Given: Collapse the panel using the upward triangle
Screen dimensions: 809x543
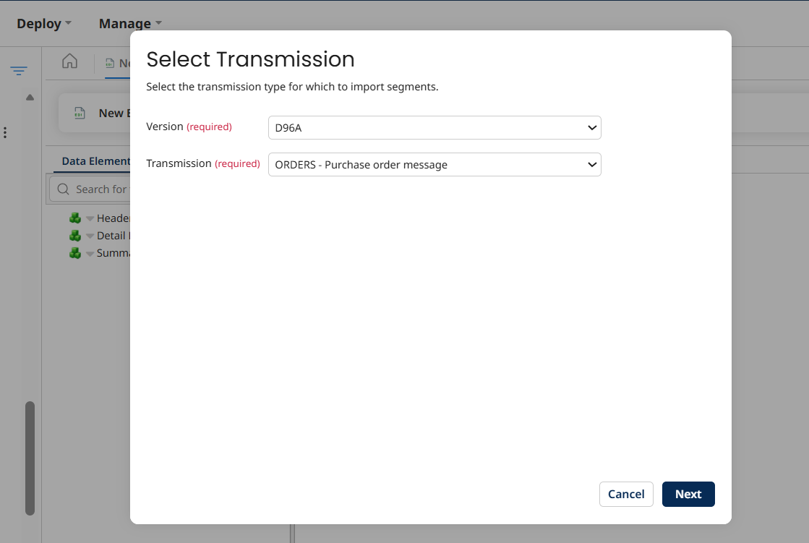Looking at the screenshot, I should (30, 97).
